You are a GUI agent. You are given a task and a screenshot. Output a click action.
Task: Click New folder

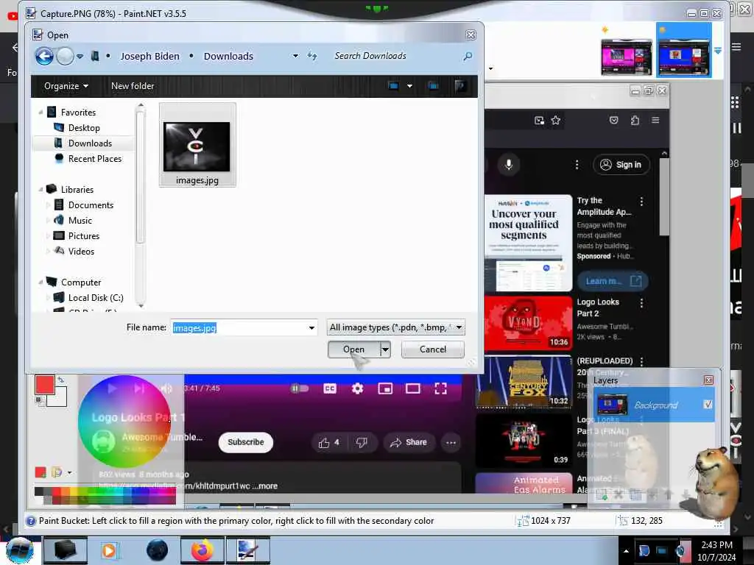133,86
